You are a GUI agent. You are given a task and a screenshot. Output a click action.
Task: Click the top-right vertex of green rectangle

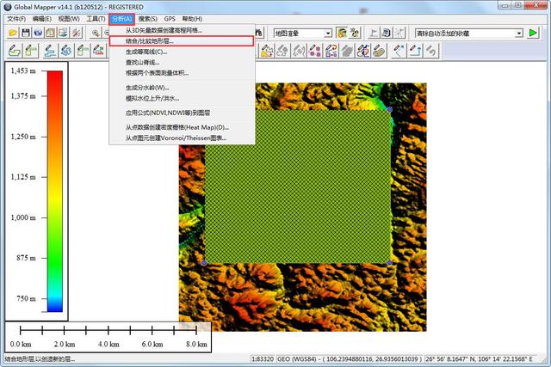(390, 109)
